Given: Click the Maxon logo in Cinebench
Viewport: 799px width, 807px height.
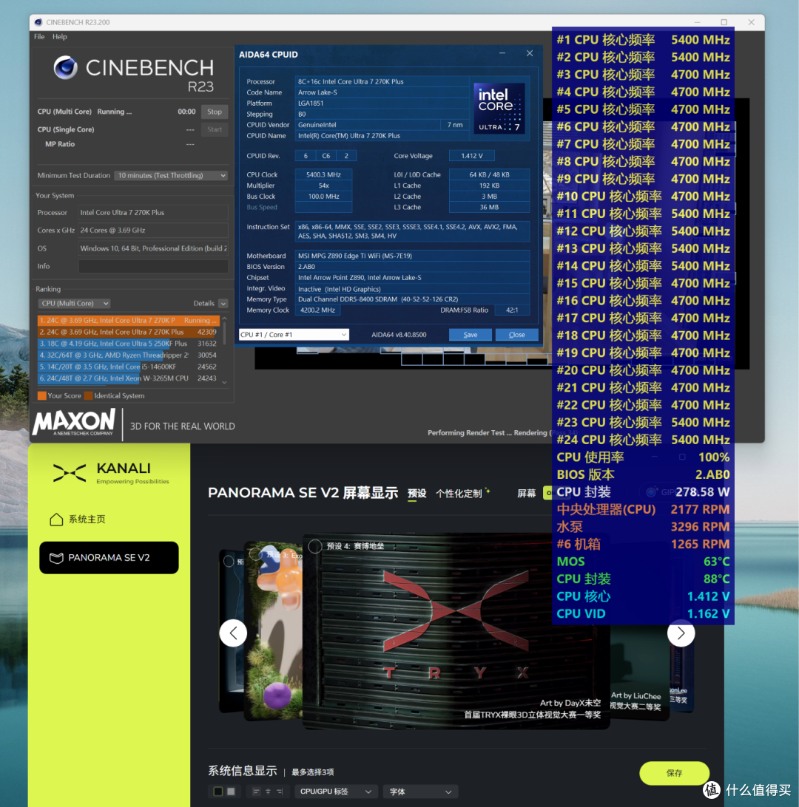Looking at the screenshot, I should (74, 422).
